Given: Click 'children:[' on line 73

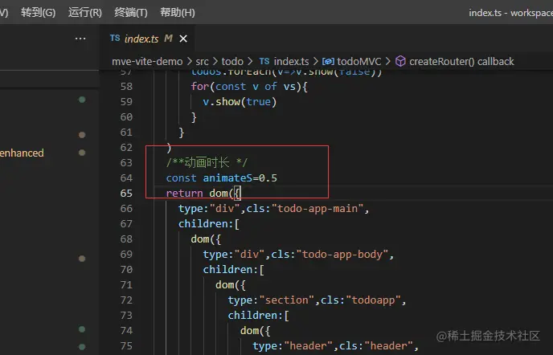Looking at the screenshot, I should (x=259, y=316).
